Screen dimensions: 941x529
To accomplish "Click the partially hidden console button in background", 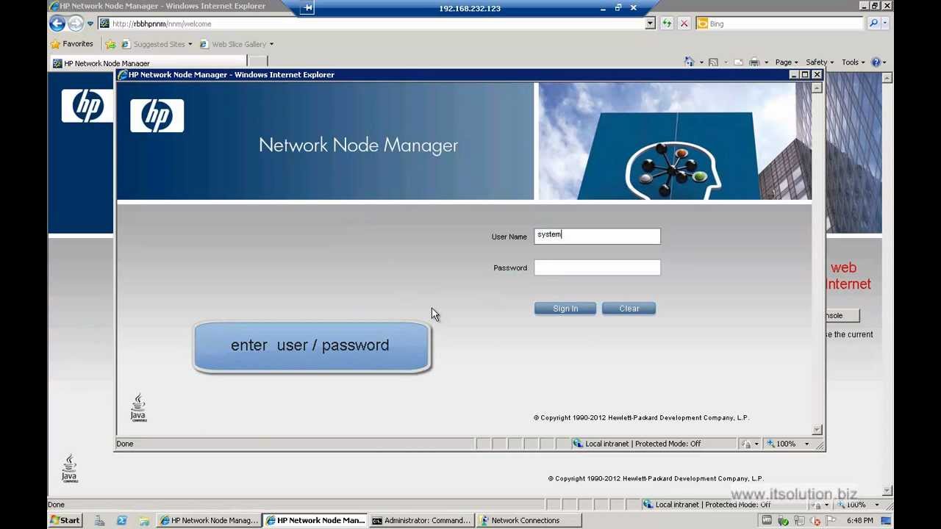I will pyautogui.click(x=842, y=315).
